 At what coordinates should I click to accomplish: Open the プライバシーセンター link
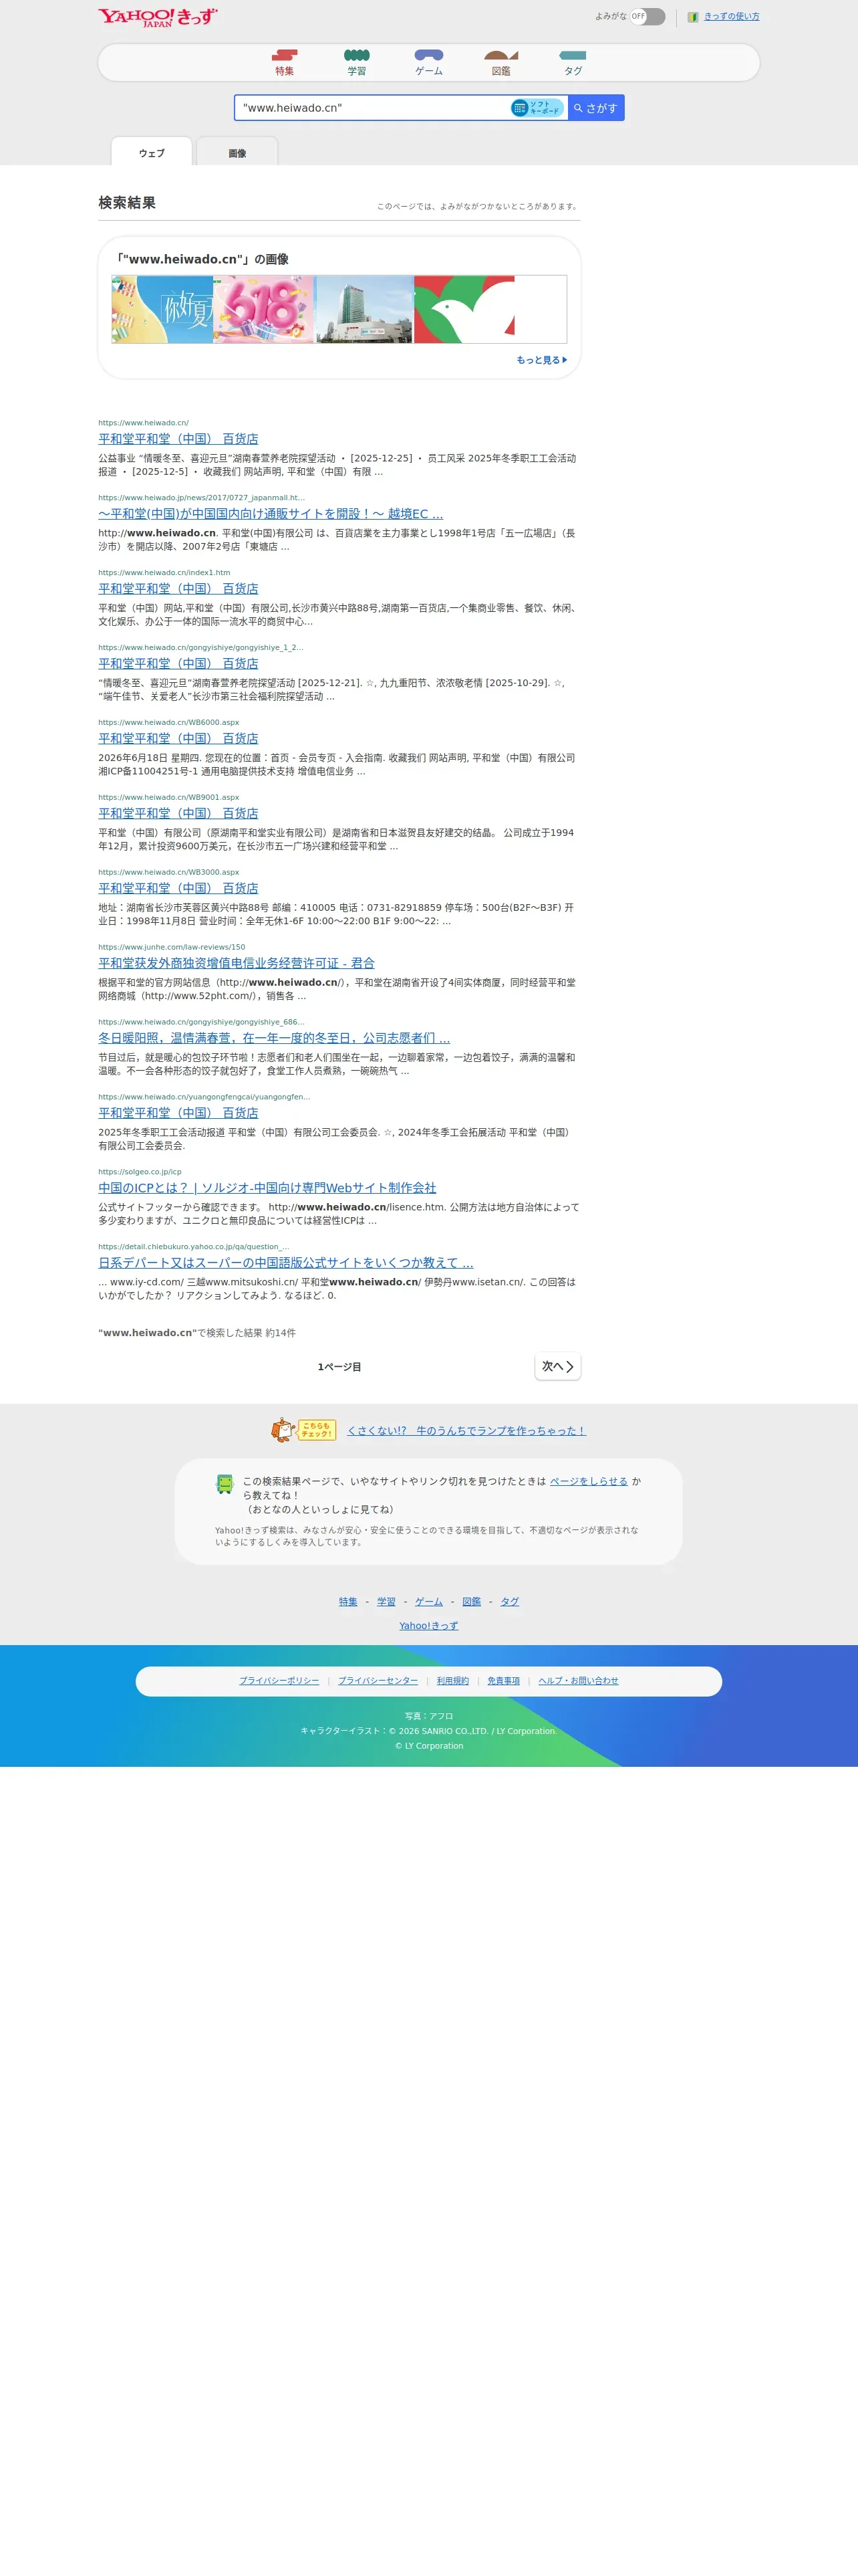pyautogui.click(x=378, y=1681)
